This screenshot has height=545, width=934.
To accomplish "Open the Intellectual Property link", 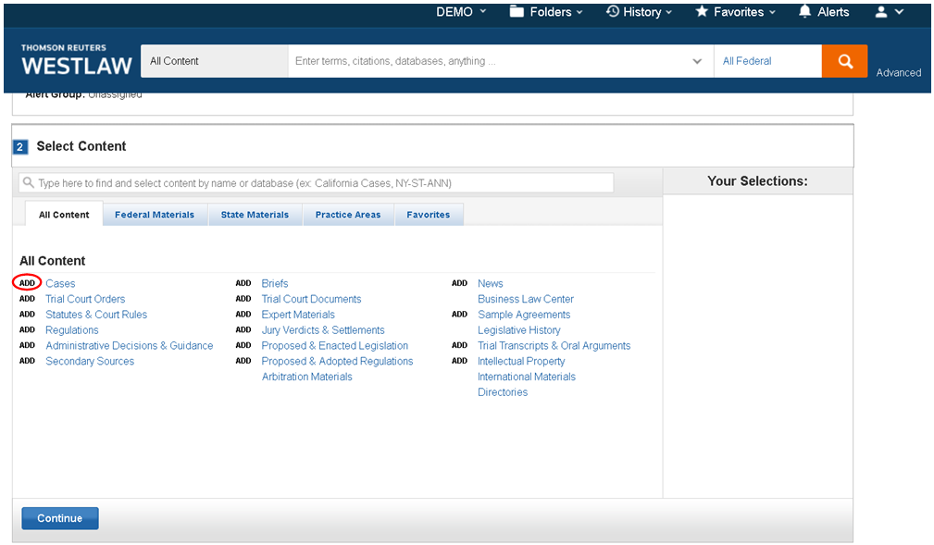I will point(521,361).
